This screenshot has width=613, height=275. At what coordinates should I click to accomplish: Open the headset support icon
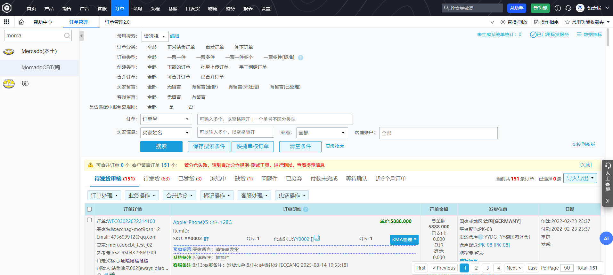point(568,8)
